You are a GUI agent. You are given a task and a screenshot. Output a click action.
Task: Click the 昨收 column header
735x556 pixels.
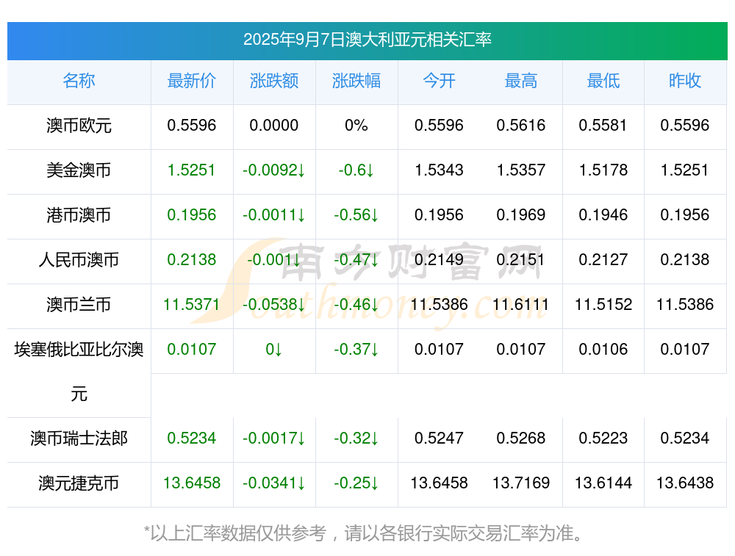coord(685,81)
